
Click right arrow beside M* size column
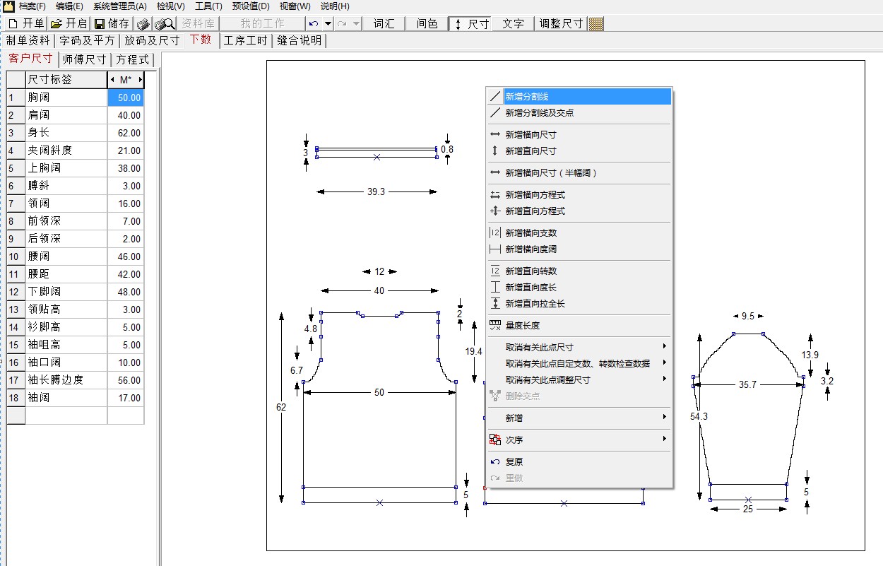(140, 80)
